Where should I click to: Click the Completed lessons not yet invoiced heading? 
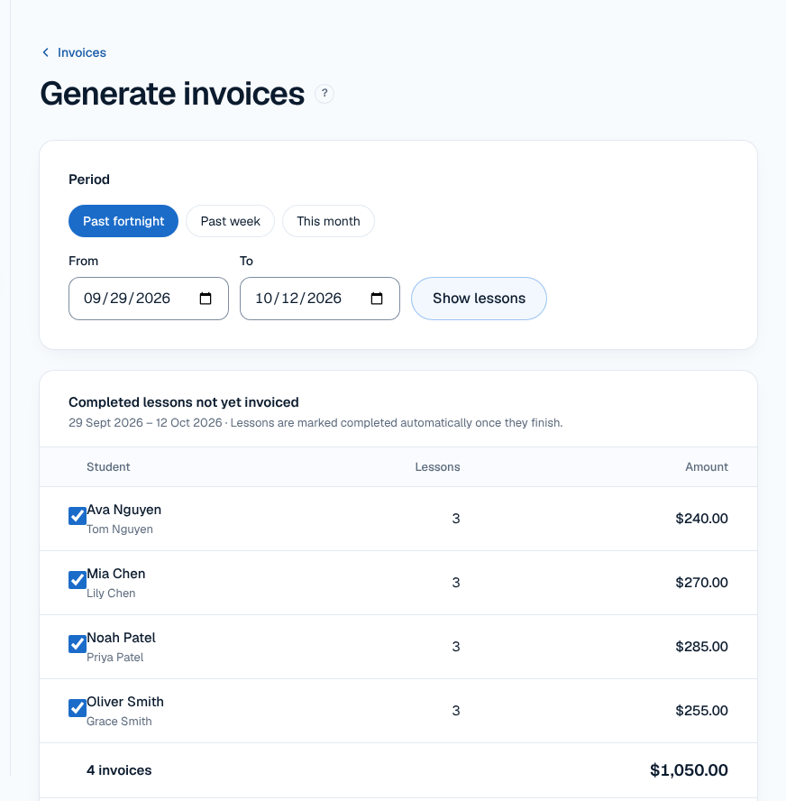click(184, 402)
